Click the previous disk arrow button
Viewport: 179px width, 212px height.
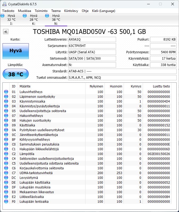6,32
